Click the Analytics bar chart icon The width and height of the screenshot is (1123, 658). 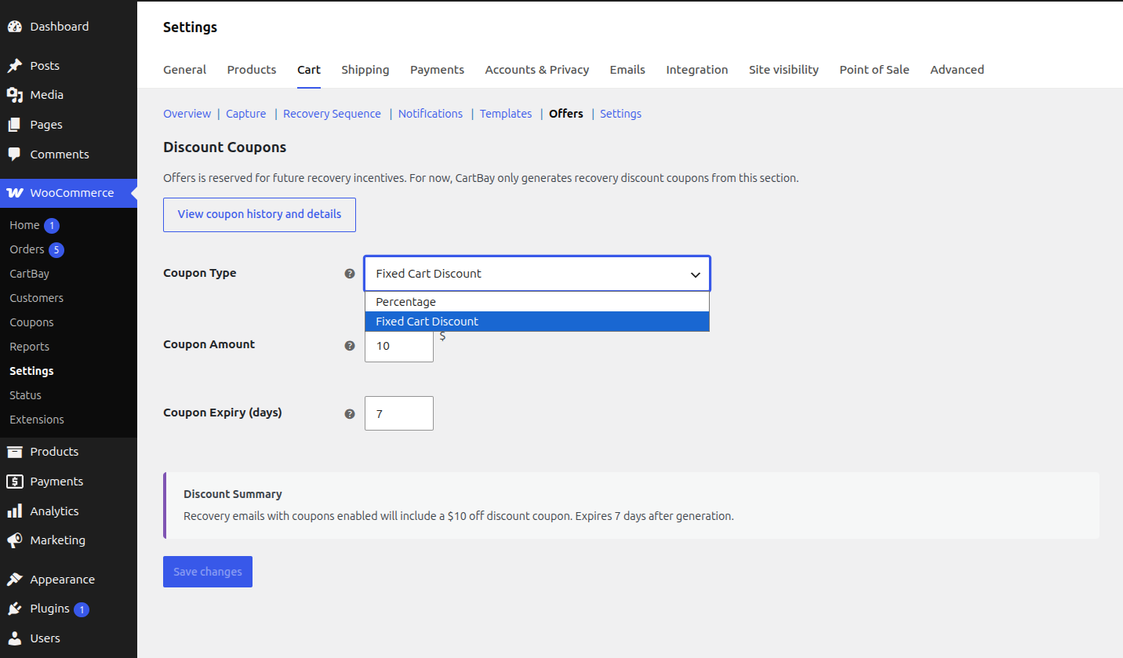[x=14, y=511]
